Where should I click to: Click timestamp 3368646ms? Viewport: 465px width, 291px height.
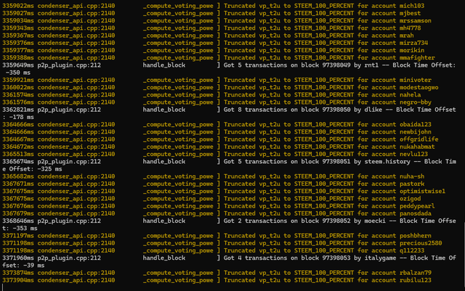pos(17,221)
